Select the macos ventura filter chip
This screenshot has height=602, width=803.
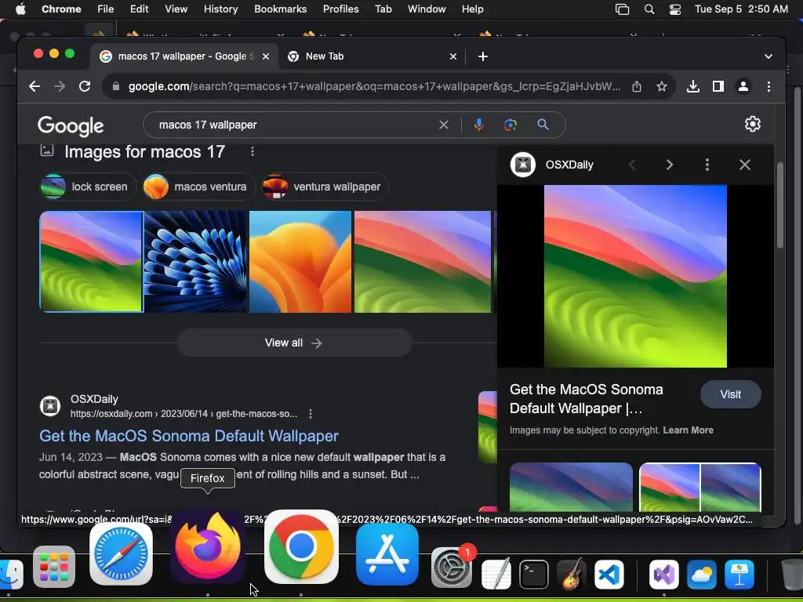198,187
